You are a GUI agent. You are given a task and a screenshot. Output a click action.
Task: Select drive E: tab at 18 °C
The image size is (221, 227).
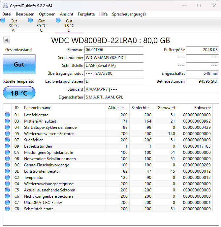pyautogui.click(x=69, y=25)
